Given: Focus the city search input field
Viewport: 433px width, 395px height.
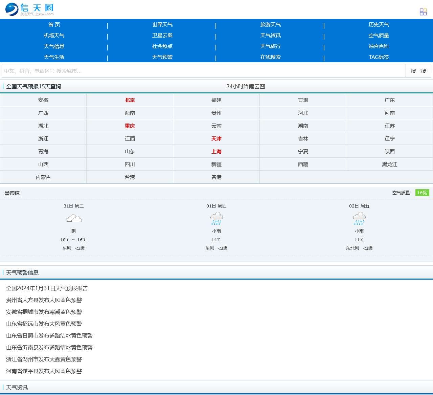Looking at the screenshot, I should [204, 71].
